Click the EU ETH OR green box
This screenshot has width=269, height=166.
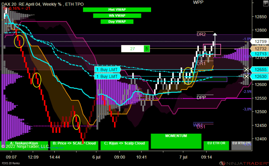coord(216,145)
